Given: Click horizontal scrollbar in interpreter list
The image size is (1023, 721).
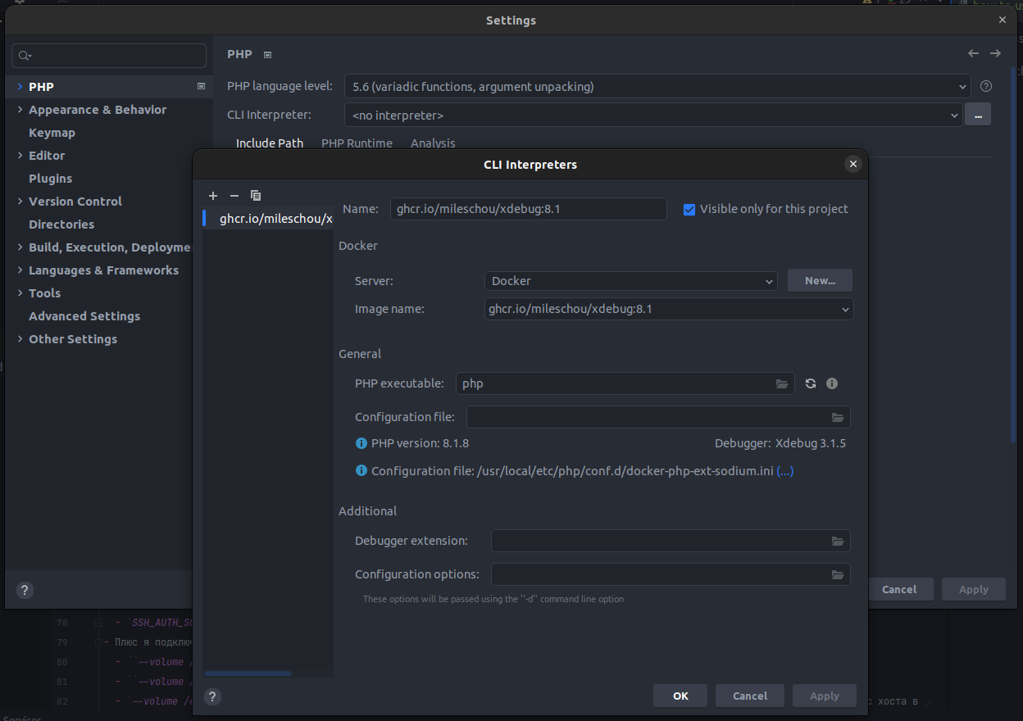Looking at the screenshot, I should point(248,673).
